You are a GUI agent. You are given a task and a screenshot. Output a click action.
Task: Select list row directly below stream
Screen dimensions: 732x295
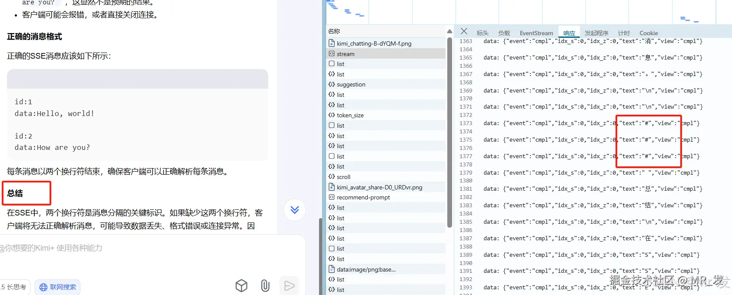(x=386, y=64)
